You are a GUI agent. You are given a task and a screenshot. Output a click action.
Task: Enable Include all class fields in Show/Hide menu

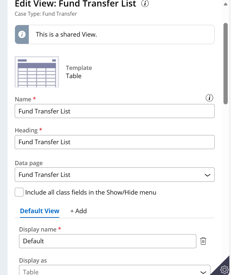(x=19, y=192)
